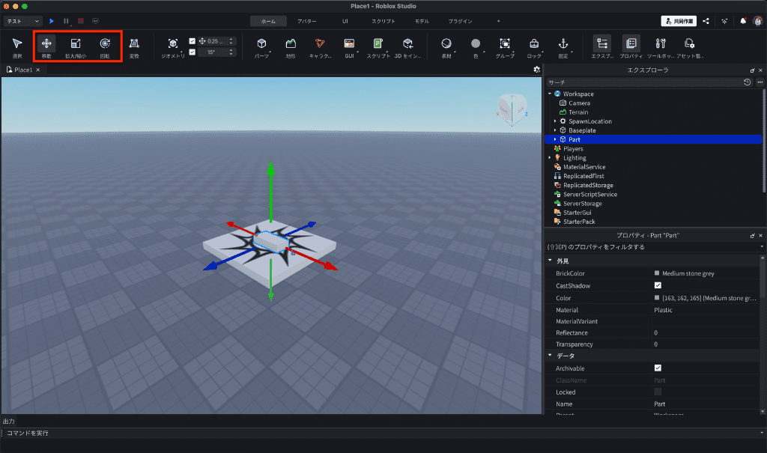This screenshot has height=453, width=767.
Task: Select the Scale (拡大/縮小) tool
Action: (76, 45)
